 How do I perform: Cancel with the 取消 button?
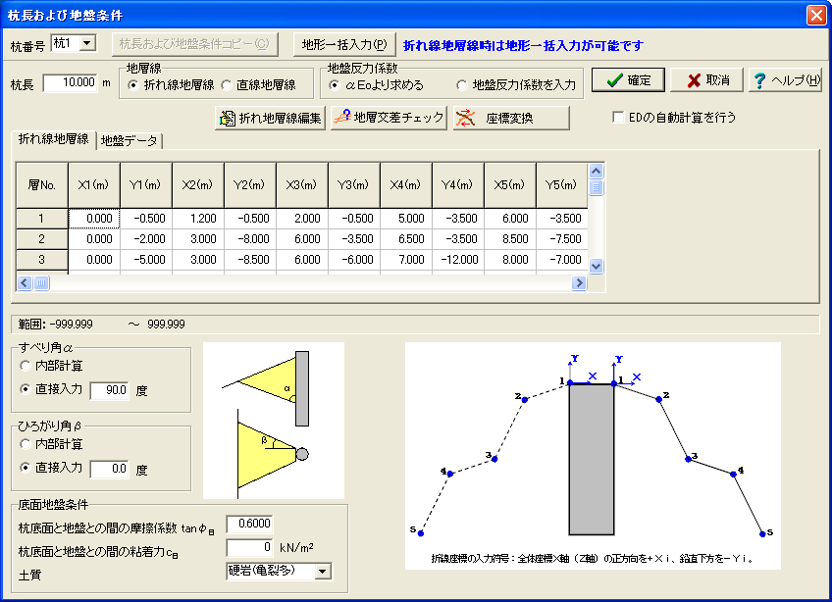tap(706, 80)
